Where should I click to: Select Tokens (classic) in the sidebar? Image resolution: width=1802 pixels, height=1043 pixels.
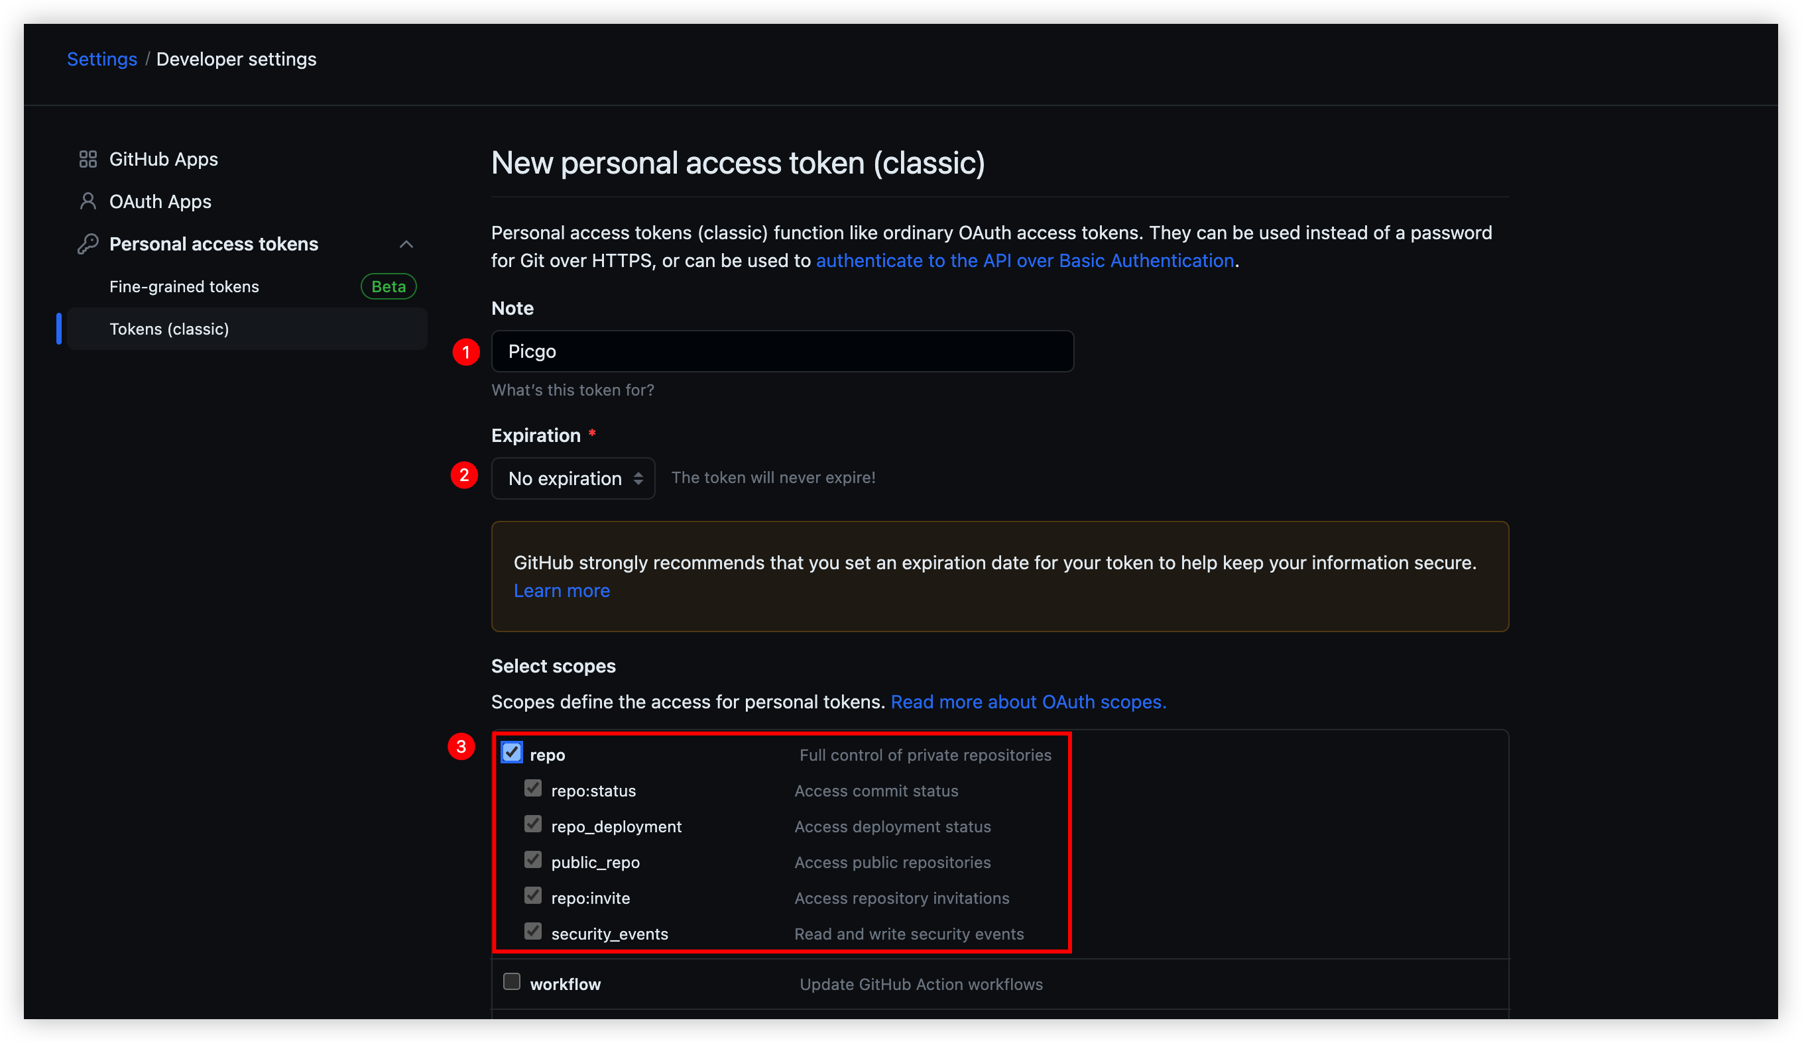coord(170,329)
